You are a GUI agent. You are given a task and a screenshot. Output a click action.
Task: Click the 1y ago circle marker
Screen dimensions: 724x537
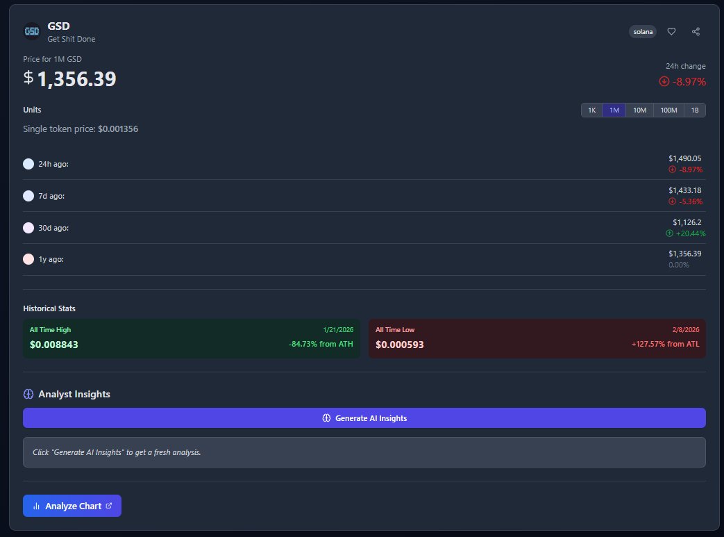[28, 259]
